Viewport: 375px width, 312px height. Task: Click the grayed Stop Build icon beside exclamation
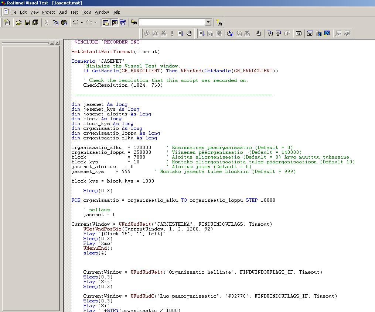tap(164, 34)
